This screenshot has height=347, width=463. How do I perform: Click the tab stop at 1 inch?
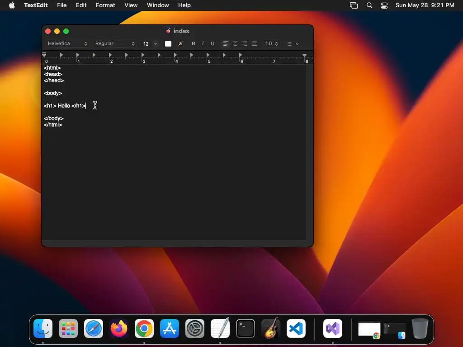pyautogui.click(x=78, y=55)
